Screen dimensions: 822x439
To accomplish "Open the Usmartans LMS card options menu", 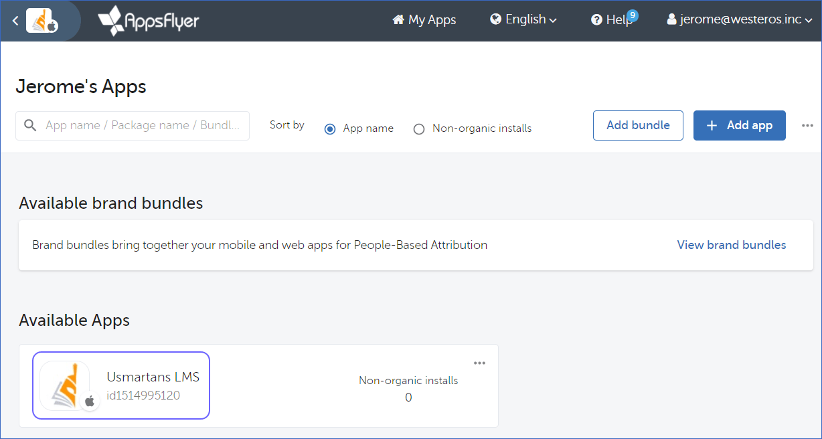I will [x=479, y=363].
